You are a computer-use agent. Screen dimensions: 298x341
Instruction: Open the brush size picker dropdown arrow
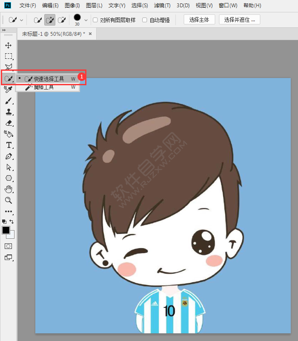pos(86,20)
